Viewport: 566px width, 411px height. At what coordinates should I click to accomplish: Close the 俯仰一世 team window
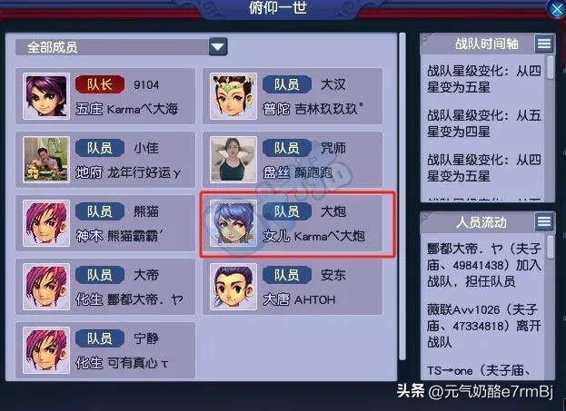coord(556,9)
